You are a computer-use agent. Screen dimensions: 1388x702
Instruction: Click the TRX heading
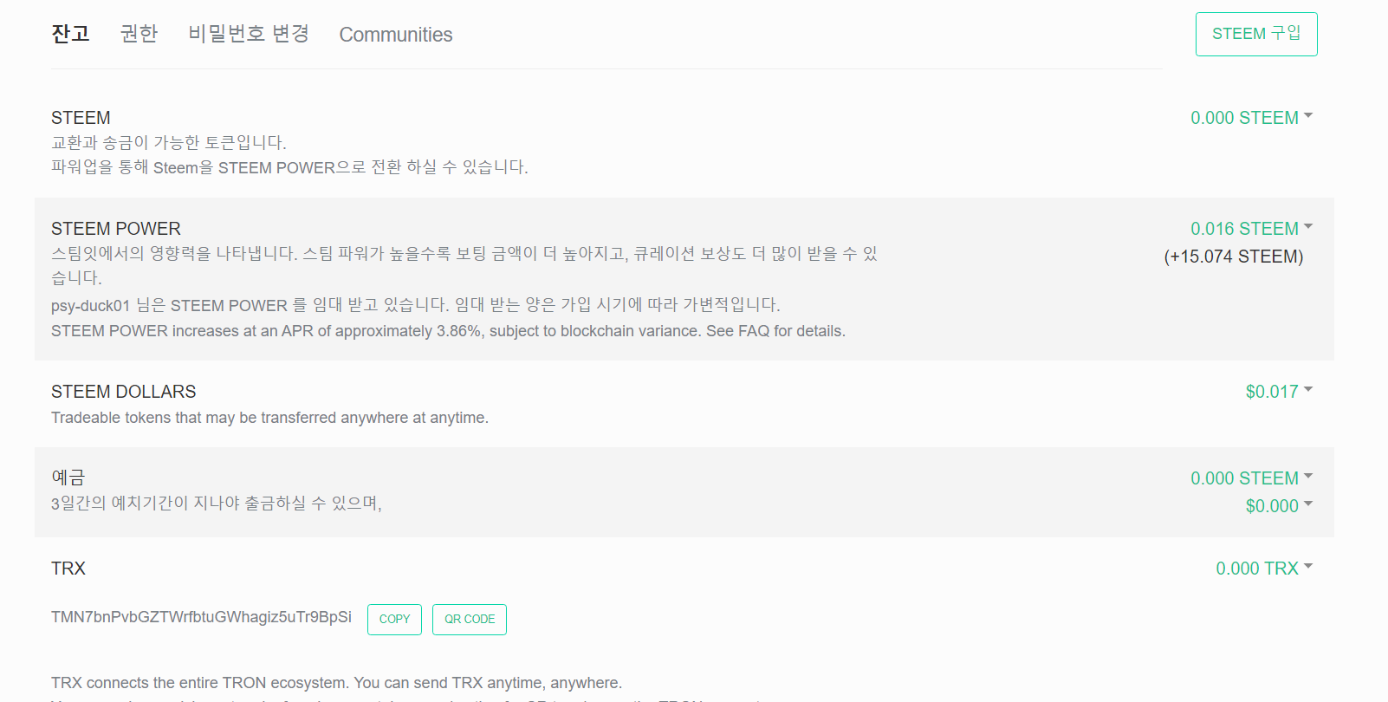point(68,569)
